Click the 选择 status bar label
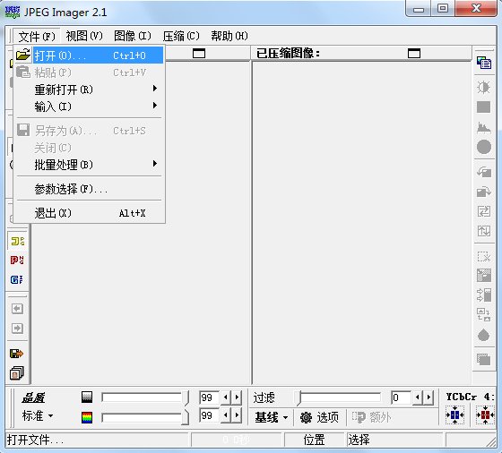Image resolution: width=502 pixels, height=453 pixels. [x=359, y=440]
